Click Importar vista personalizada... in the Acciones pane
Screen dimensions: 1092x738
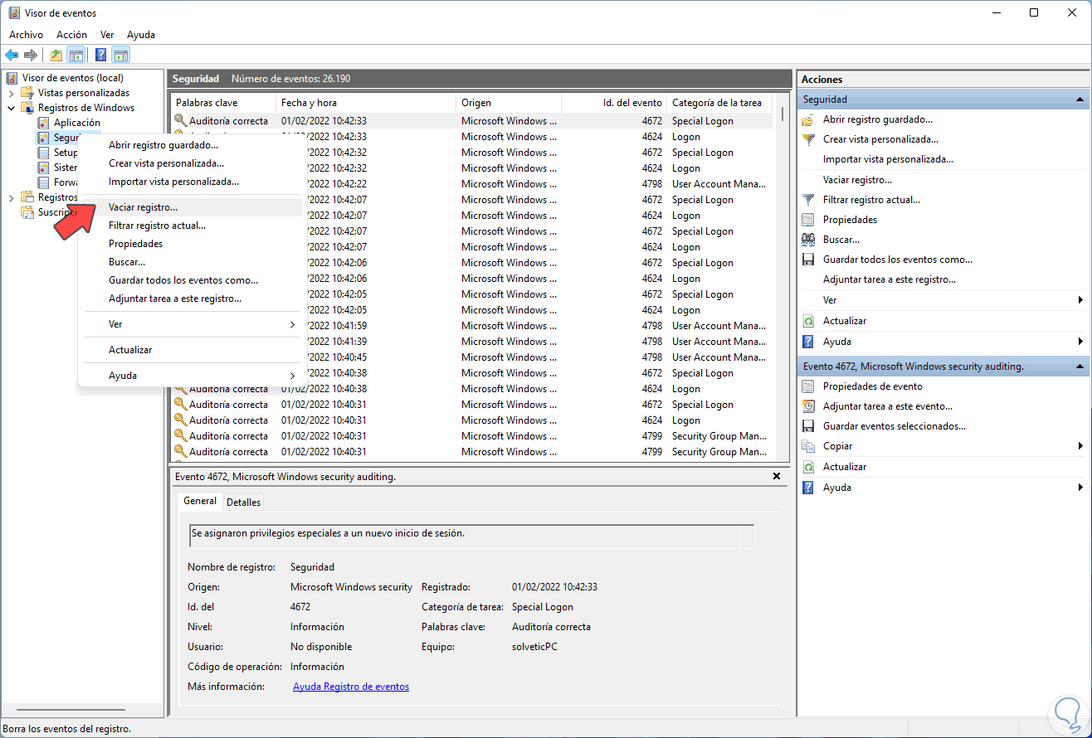tap(888, 159)
